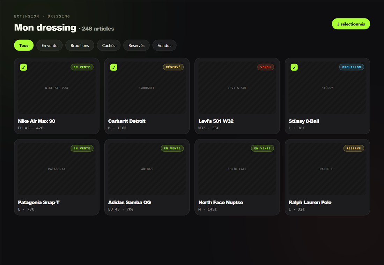Screen dimensions: 384x265
Task: Click the Adidas Samba OG title
Action: pyautogui.click(x=130, y=202)
